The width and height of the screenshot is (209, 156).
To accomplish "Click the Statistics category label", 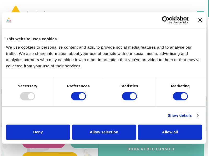I will click(x=129, y=86).
